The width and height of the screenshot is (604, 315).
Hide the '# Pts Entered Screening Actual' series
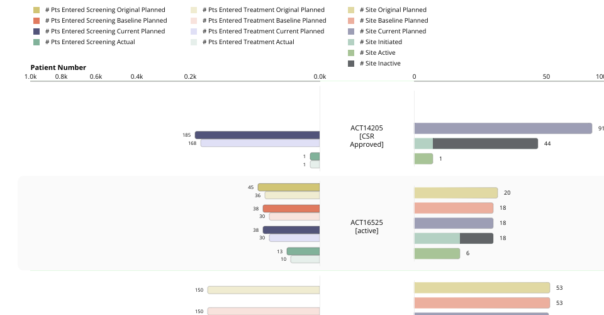pyautogui.click(x=36, y=42)
